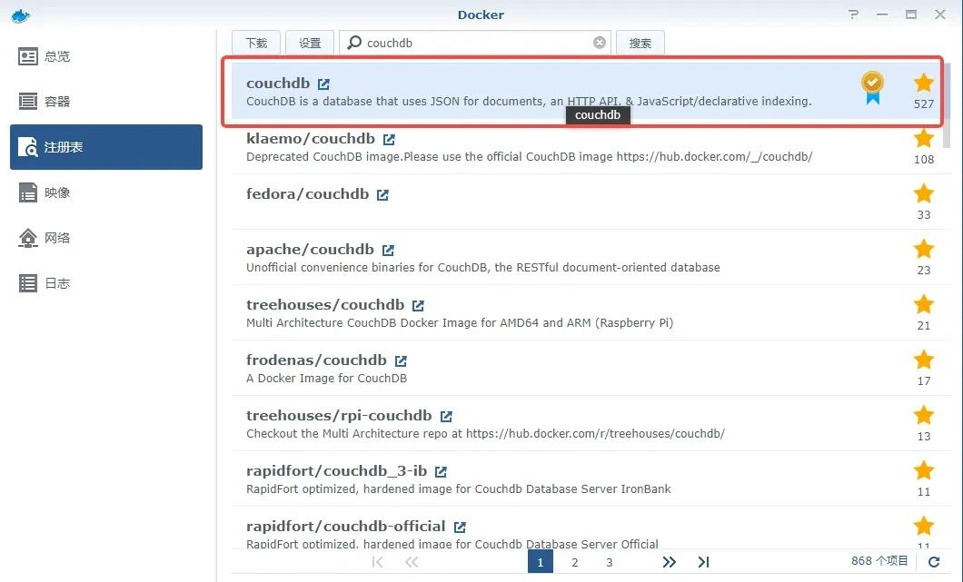Open external link icon beside frodenas/couchdb
The image size is (963, 582).
pos(401,360)
